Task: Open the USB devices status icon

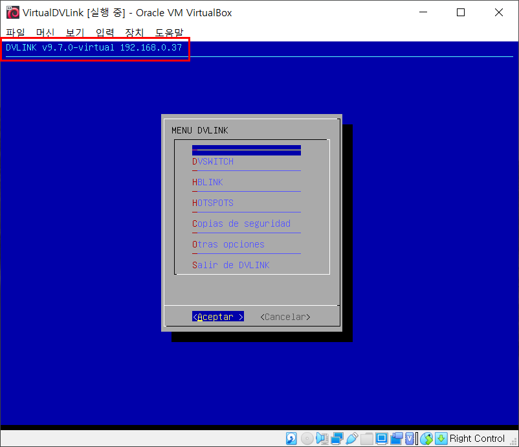Action: pos(352,439)
